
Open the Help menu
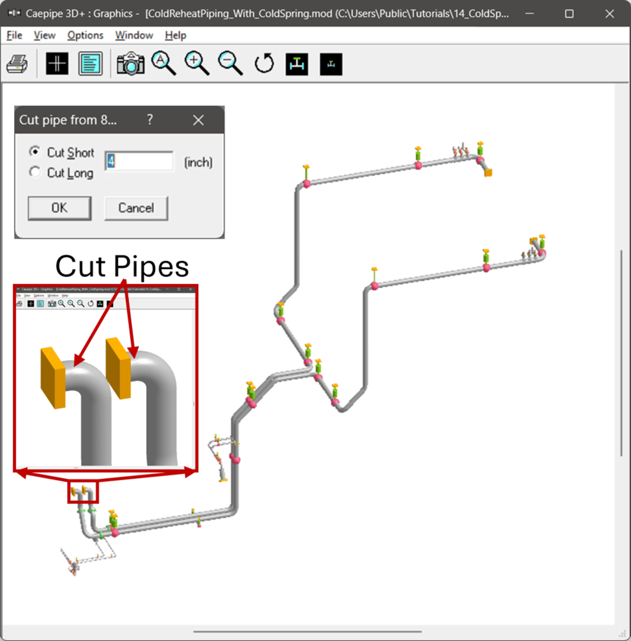tap(176, 36)
